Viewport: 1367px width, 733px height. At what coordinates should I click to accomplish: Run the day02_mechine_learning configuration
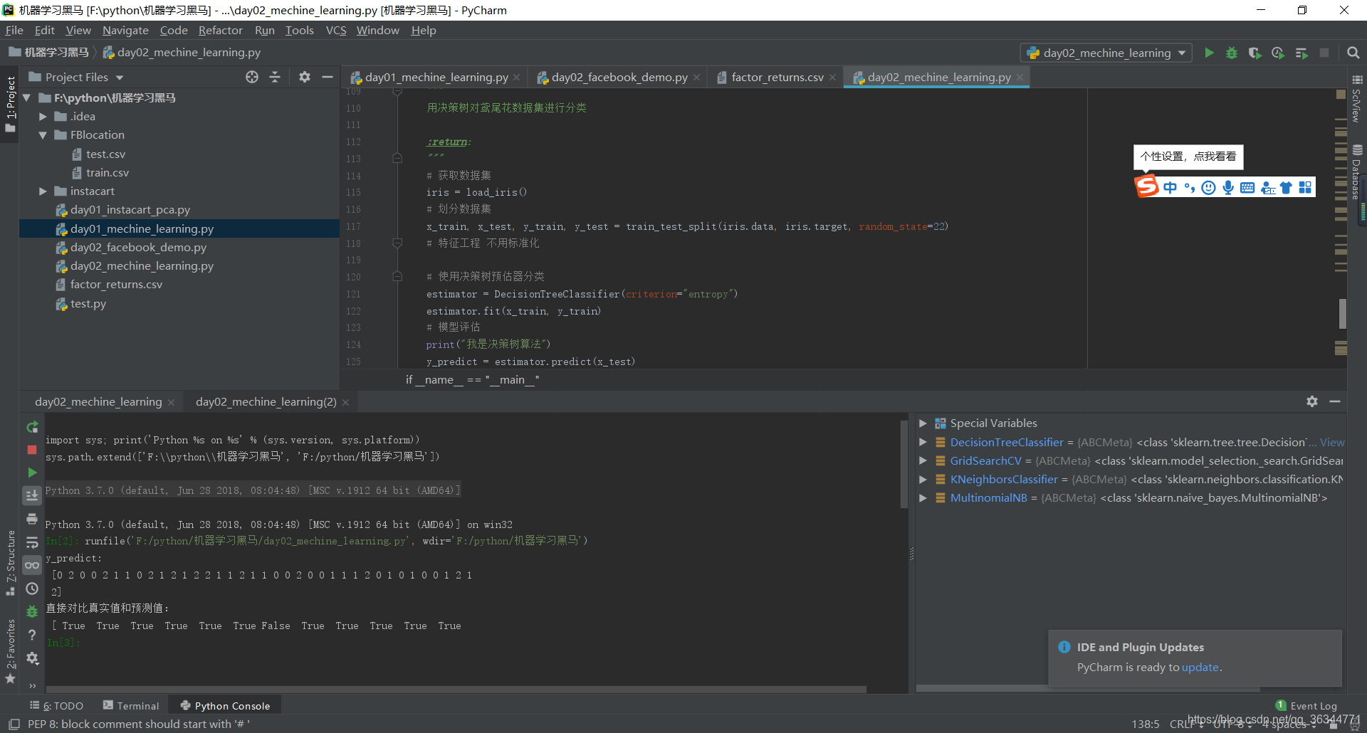[x=1209, y=53]
